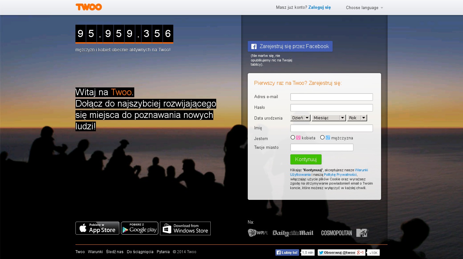The width and height of the screenshot is (463, 259).
Task: Click the 'Masz już konto?' text
Action: 291,7
